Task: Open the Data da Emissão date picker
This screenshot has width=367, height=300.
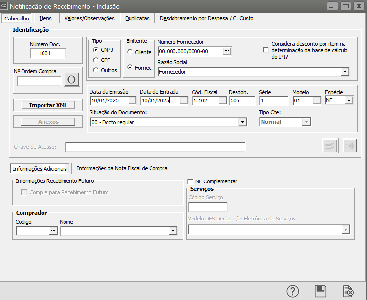Action: click(x=132, y=100)
